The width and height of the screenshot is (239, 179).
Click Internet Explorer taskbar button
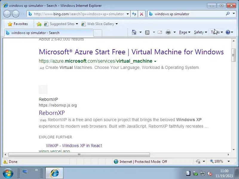tap(54, 173)
